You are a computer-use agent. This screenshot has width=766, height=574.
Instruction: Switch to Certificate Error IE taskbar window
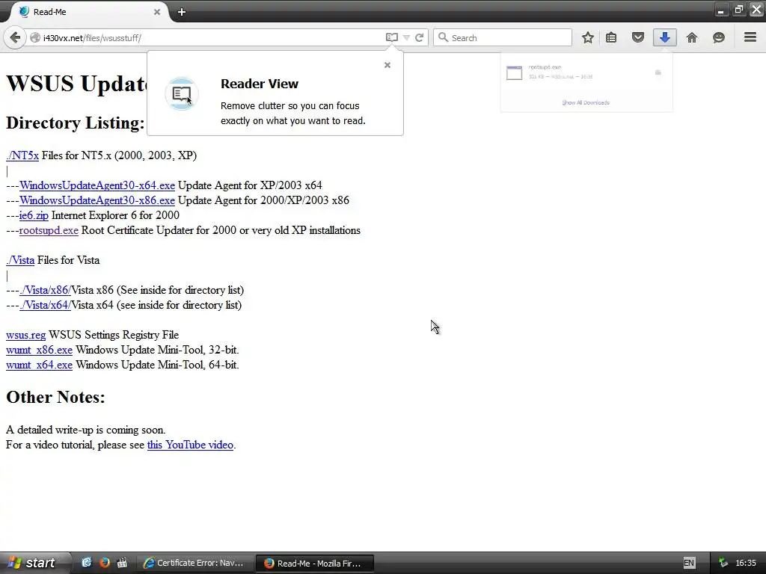[x=194, y=563]
